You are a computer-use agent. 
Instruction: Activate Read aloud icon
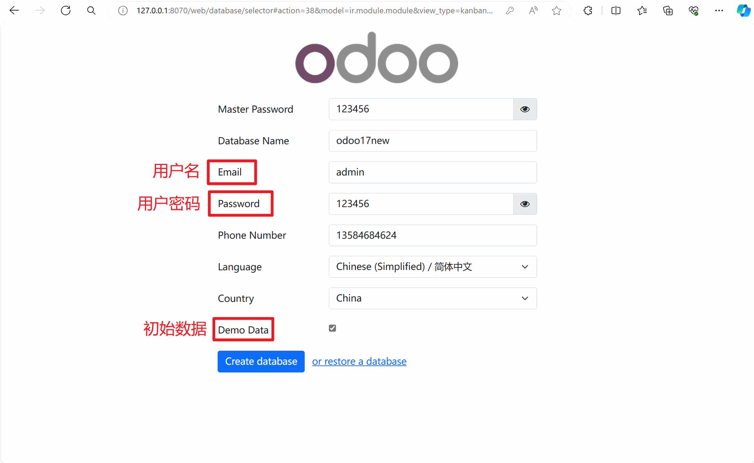pos(533,11)
